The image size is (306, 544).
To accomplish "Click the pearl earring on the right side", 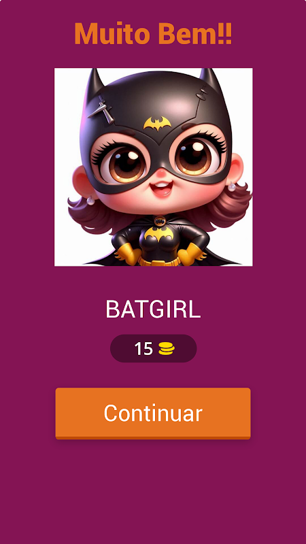I will click(231, 187).
